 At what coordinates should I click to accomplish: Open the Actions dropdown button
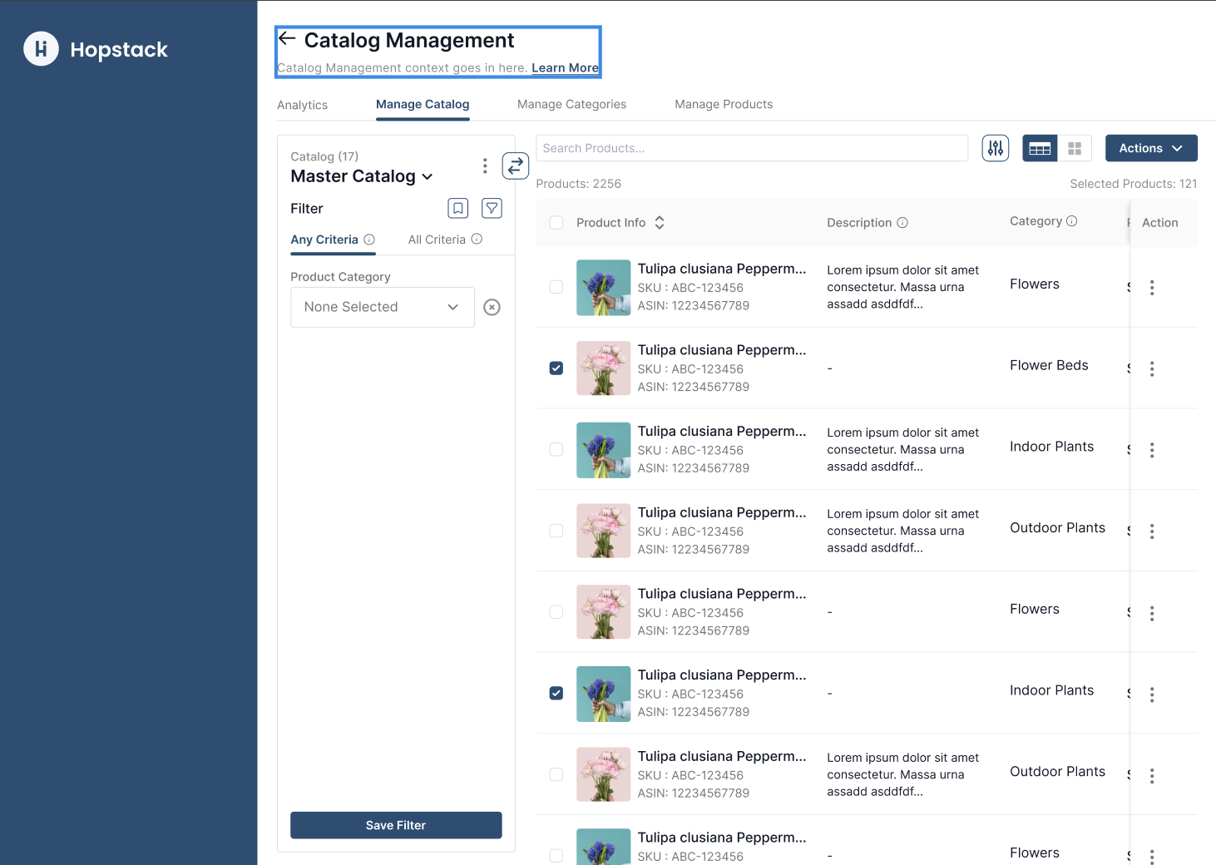pyautogui.click(x=1150, y=149)
